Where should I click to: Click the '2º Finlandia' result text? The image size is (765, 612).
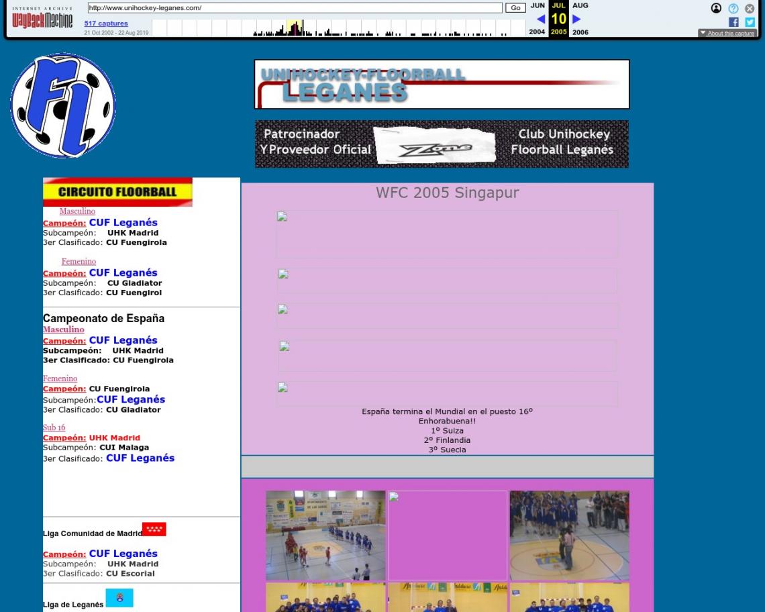(448, 440)
